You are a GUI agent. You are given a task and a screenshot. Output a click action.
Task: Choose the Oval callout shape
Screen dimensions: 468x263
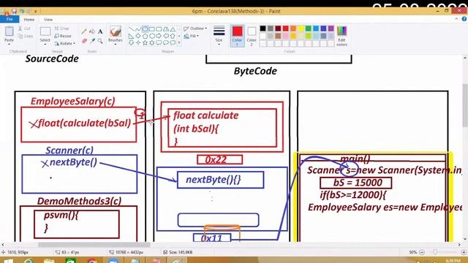[x=166, y=43]
